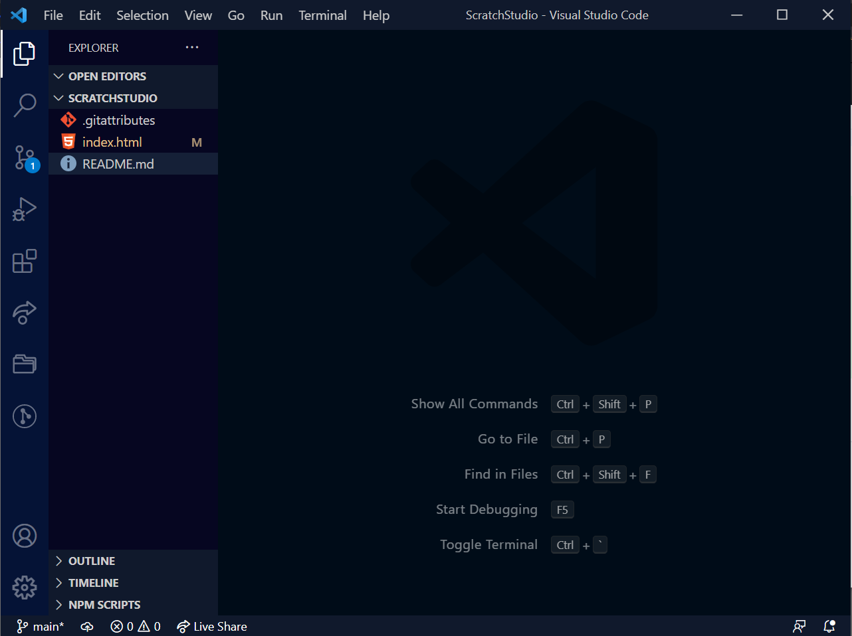
Task: Open the Accounts icon in activity bar
Action: (25, 536)
